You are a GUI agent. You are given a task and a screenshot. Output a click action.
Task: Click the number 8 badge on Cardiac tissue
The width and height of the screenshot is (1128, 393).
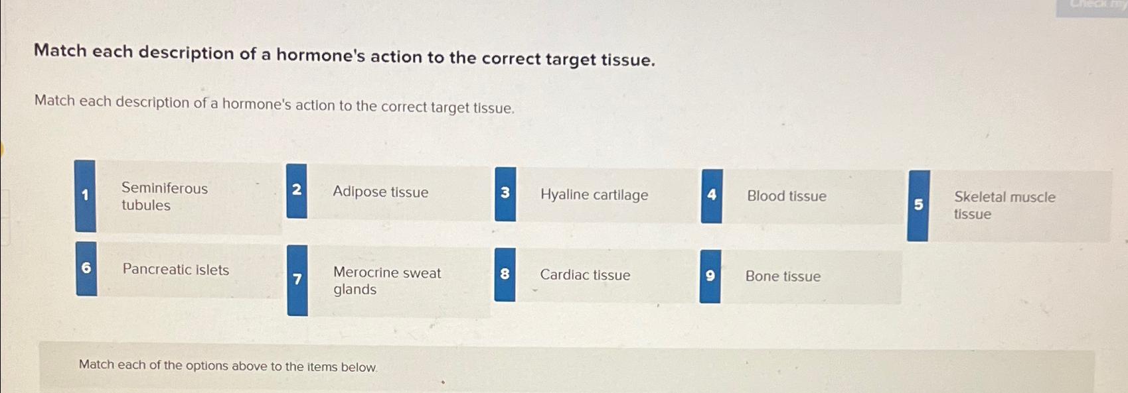(x=505, y=274)
